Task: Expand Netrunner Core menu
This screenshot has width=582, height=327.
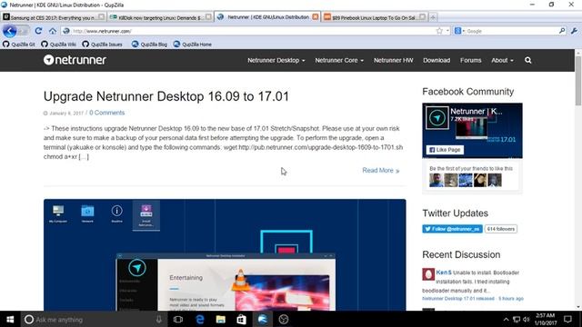Action: click(x=339, y=61)
